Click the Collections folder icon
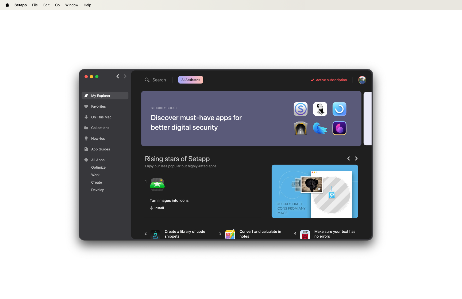Screen dimensions: 462x299 coord(86,128)
